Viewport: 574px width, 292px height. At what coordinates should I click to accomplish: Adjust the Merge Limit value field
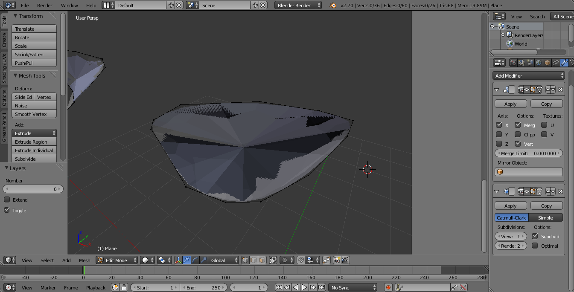(529, 153)
